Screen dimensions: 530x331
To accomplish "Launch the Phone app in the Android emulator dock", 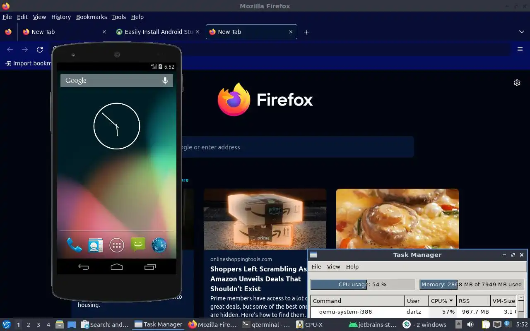I will pos(74,245).
